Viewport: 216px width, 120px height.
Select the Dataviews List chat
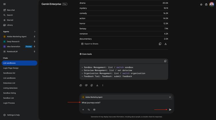tap(9, 83)
